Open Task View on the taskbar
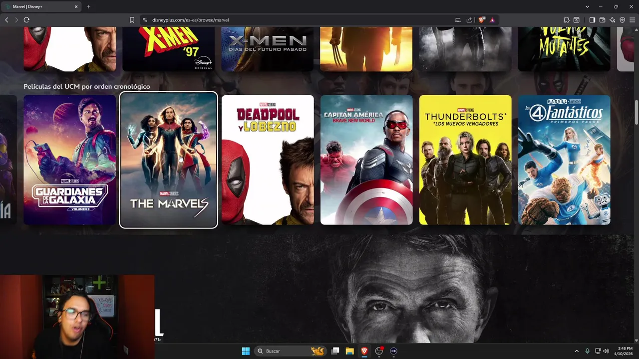The height and width of the screenshot is (359, 639). coord(335,351)
